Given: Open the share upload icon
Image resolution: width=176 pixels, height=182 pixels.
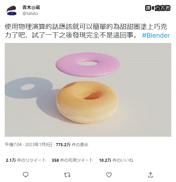Looking at the screenshot, I should coord(150,175).
